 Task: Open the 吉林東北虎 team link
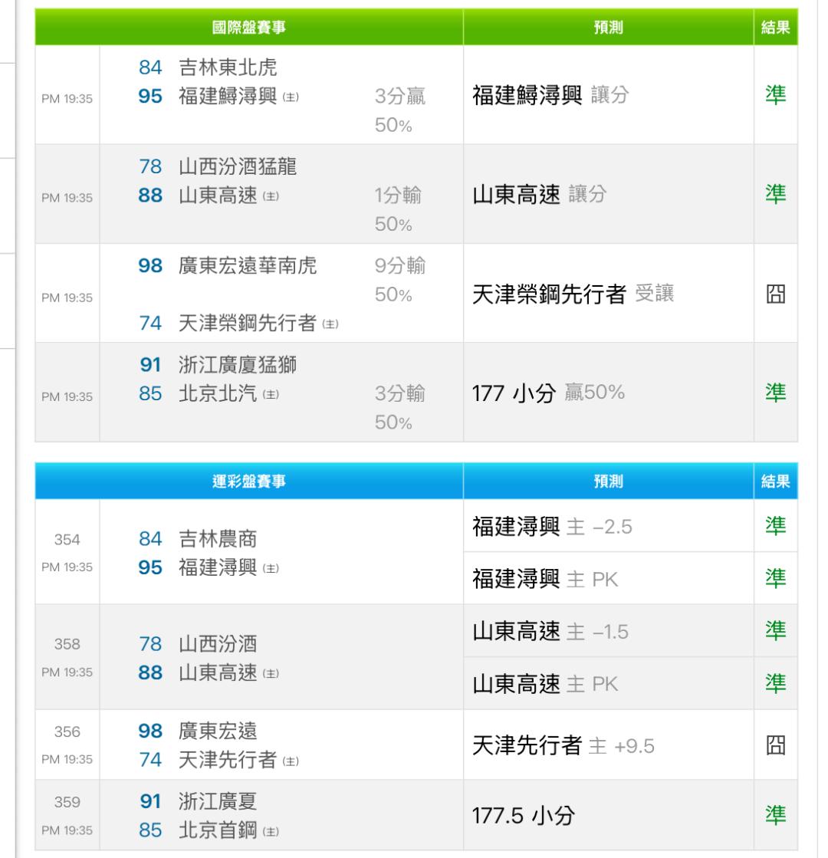227,68
